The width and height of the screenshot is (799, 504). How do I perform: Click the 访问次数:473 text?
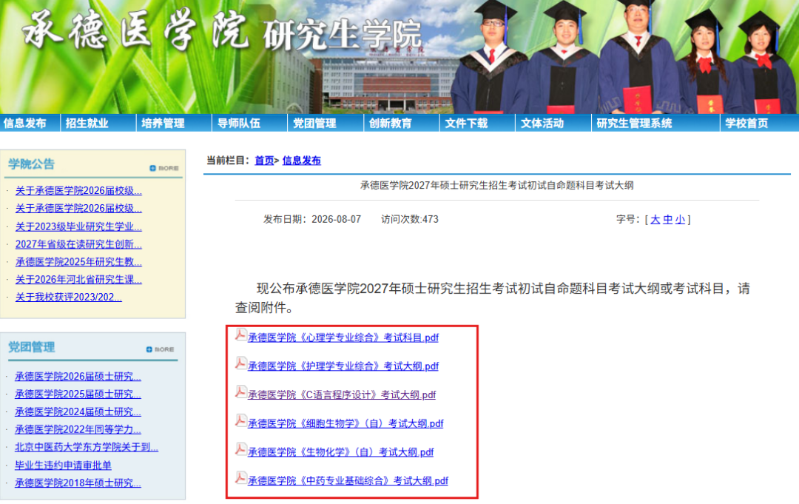pyautogui.click(x=410, y=219)
